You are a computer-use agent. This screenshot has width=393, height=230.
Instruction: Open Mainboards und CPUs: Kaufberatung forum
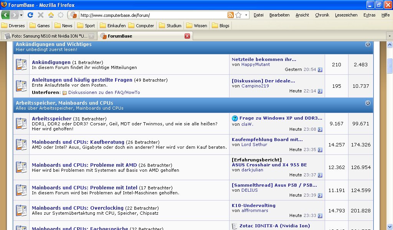[x=78, y=142]
